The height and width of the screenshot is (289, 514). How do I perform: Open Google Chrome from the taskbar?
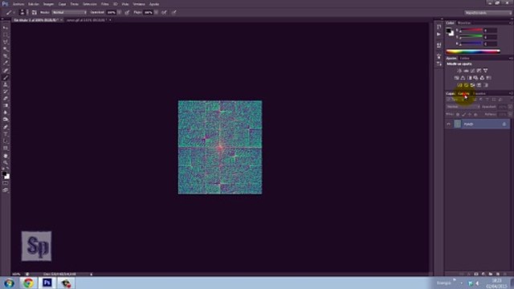point(28,283)
